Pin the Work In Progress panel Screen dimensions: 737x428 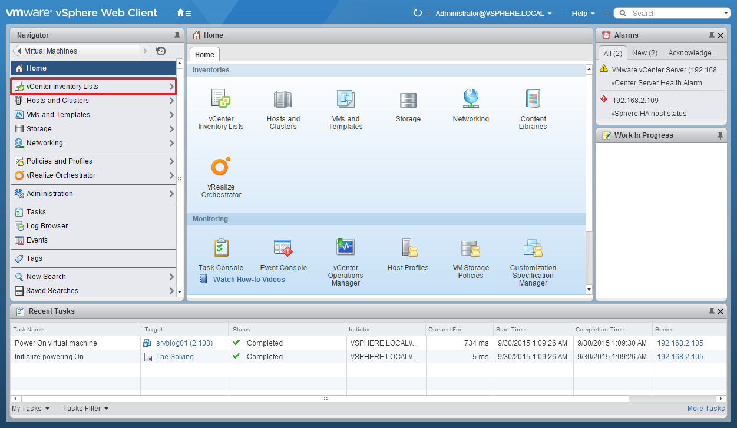tap(720, 135)
